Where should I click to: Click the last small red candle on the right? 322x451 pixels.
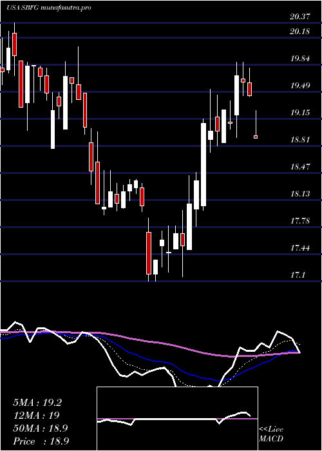(x=256, y=137)
